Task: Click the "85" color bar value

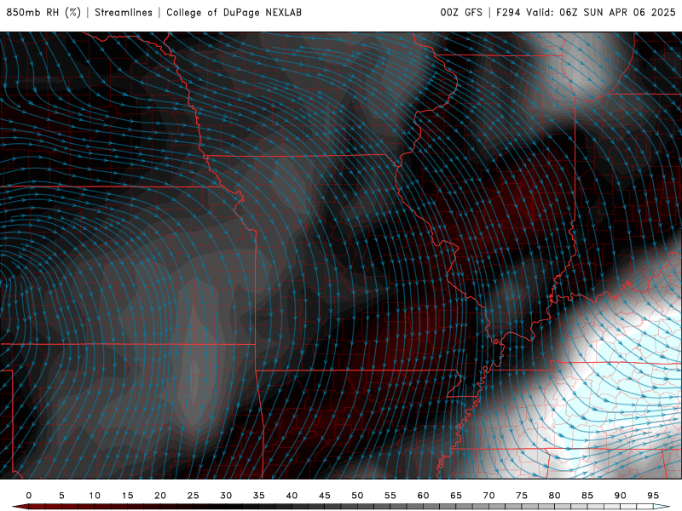Action: click(x=587, y=496)
